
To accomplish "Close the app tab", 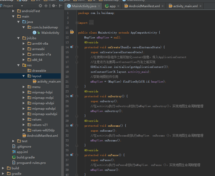I will pos(118,6).
